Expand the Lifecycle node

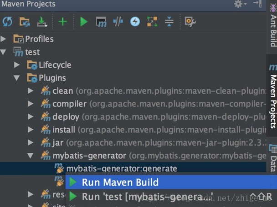click(x=17, y=65)
